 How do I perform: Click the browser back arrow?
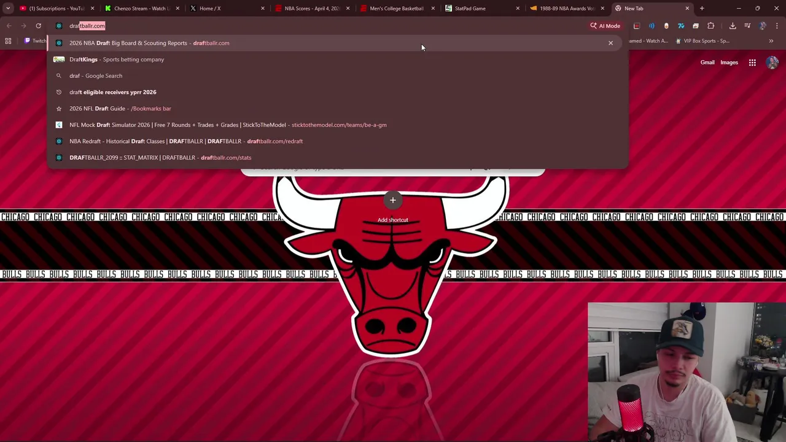(9, 26)
